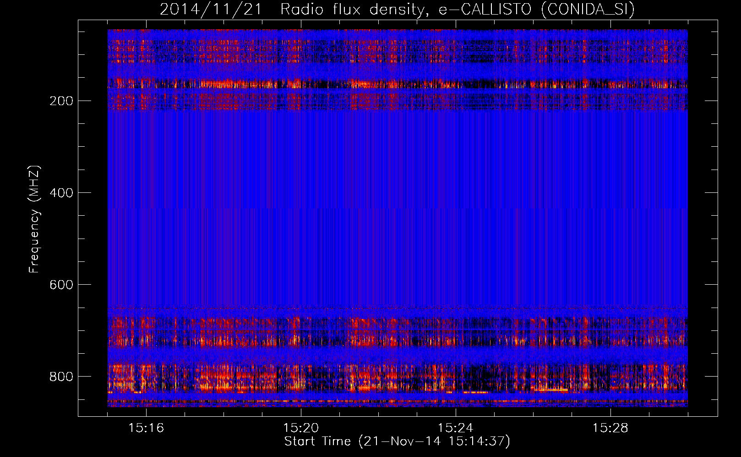741x457 pixels.
Task: Click the 15:20 time tick label
Action: [301, 428]
